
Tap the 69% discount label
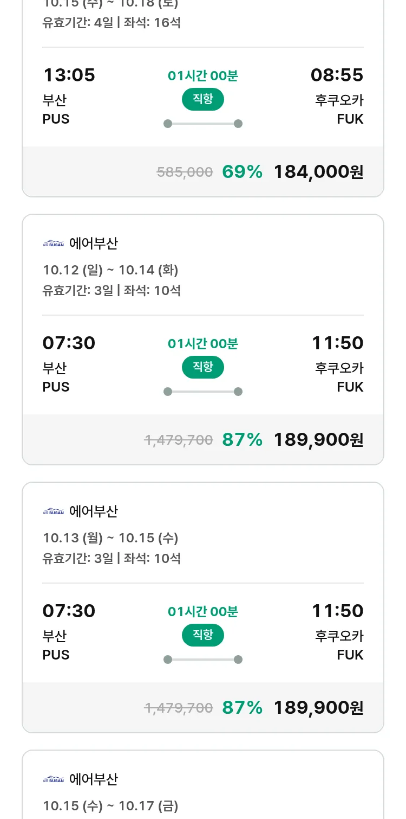click(242, 172)
